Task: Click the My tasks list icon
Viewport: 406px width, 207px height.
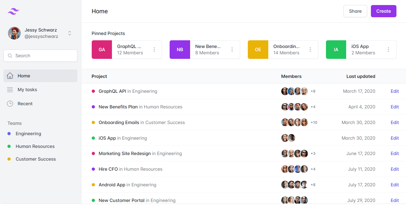Action: click(x=10, y=90)
